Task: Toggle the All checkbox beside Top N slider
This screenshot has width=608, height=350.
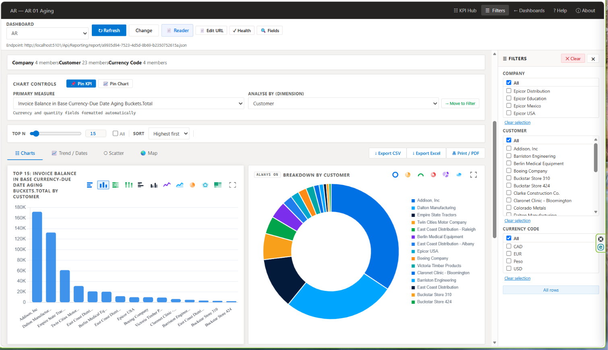Action: [x=116, y=134]
